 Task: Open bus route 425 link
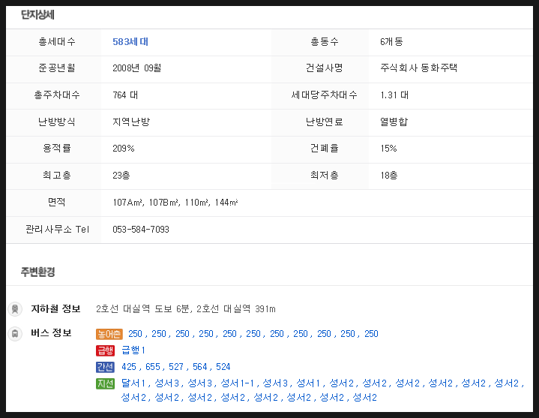click(x=129, y=367)
